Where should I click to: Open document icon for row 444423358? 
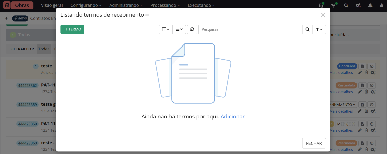tap(363, 124)
